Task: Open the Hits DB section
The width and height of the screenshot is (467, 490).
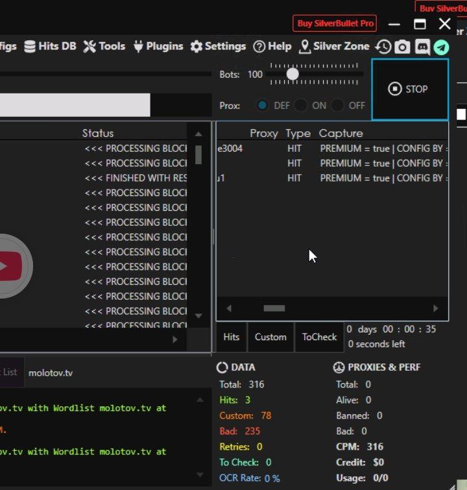Action: click(x=50, y=46)
